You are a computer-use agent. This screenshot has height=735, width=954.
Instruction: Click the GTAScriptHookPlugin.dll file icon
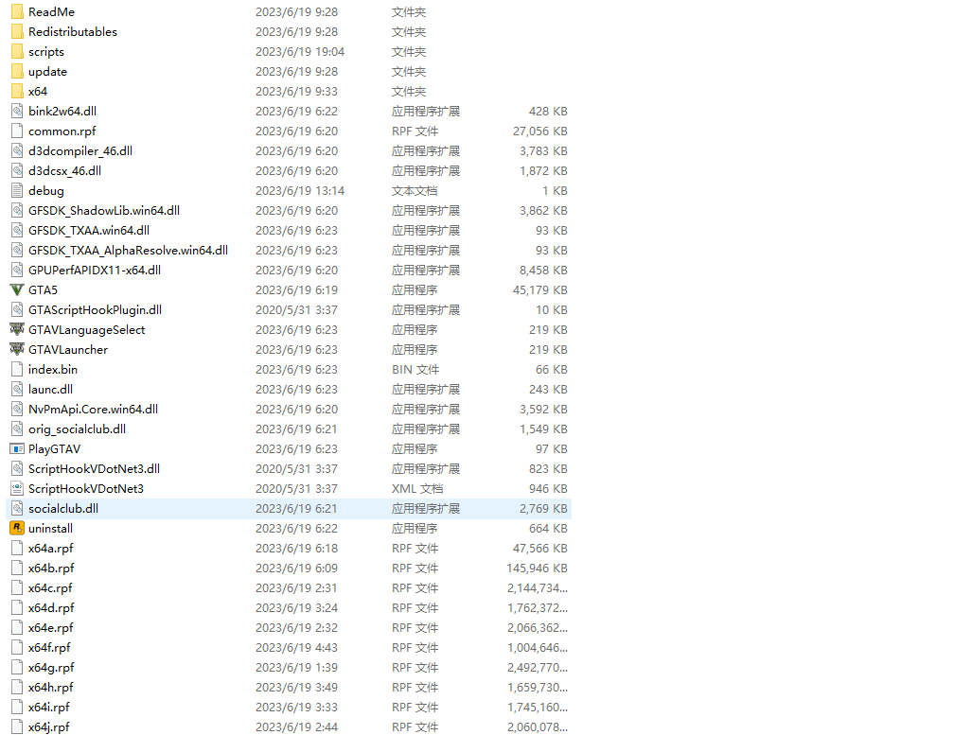17,309
